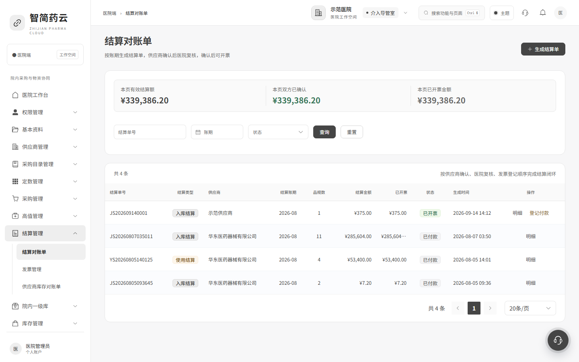Viewport: 579px width, 362px height.
Task: Click the 结算金额 column header
Action: point(363,193)
